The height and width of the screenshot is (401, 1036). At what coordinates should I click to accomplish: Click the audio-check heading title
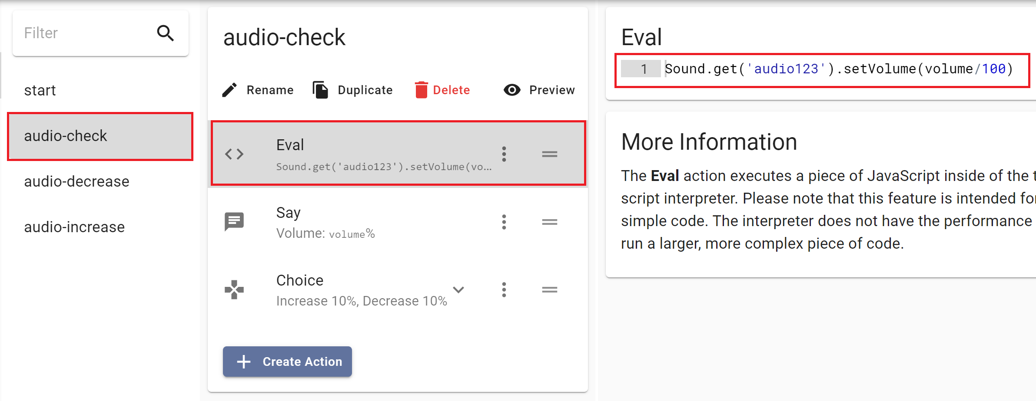(x=284, y=37)
